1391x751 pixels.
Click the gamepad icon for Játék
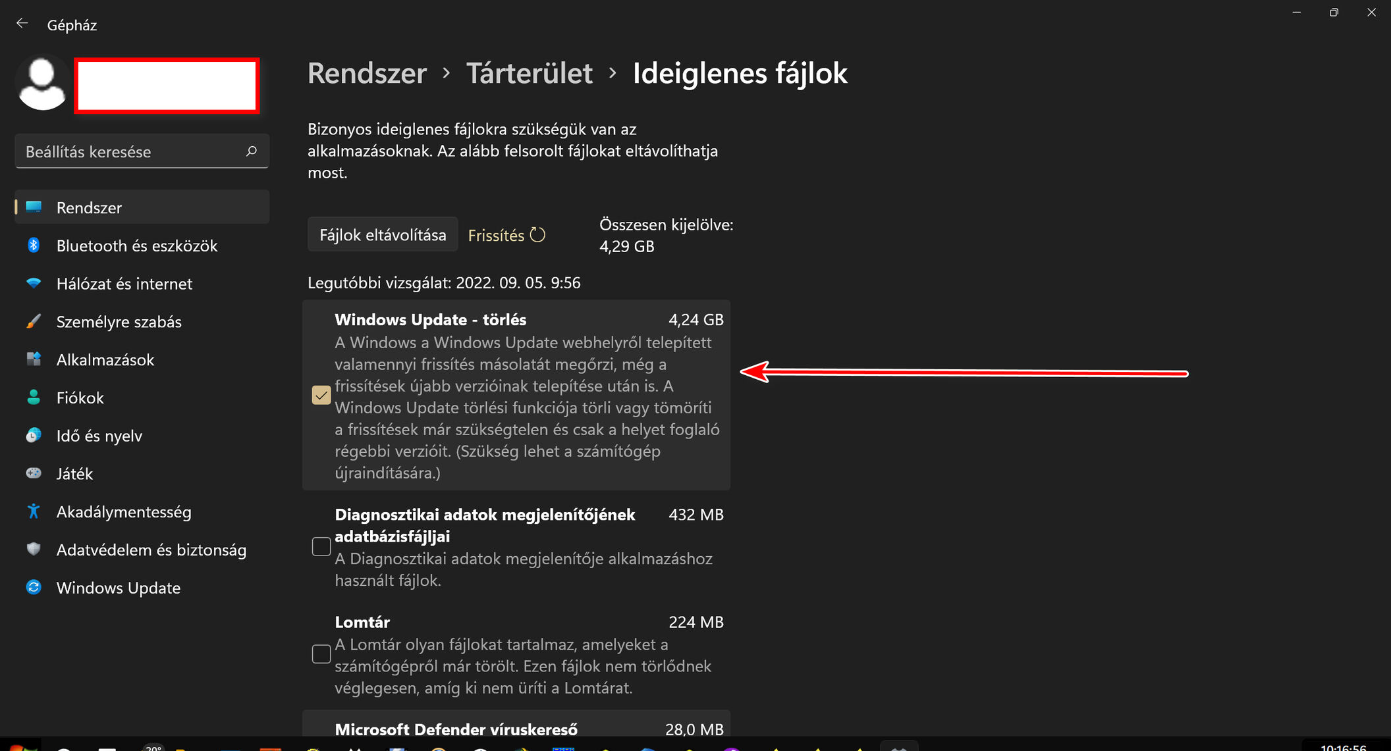click(x=34, y=473)
